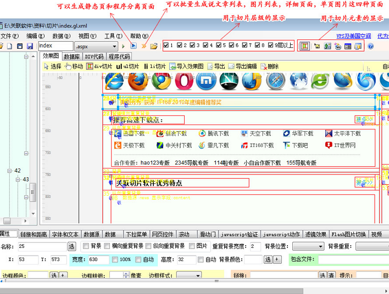Enable the 横向重复背景 checkbox
This screenshot has width=389, height=294.
pyautogui.click(x=107, y=246)
